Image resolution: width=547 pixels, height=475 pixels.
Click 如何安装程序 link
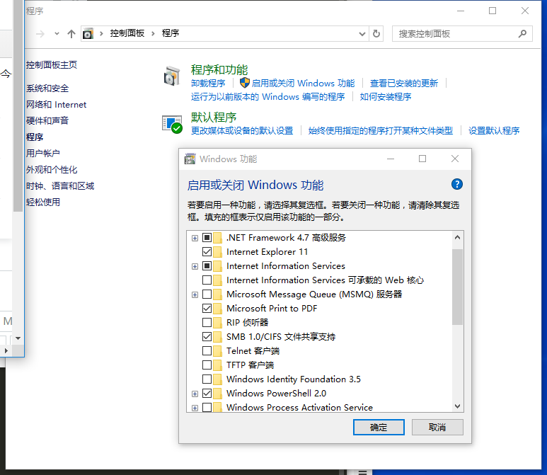(x=386, y=97)
